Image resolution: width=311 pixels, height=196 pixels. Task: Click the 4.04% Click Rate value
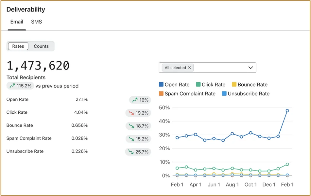tap(81, 112)
